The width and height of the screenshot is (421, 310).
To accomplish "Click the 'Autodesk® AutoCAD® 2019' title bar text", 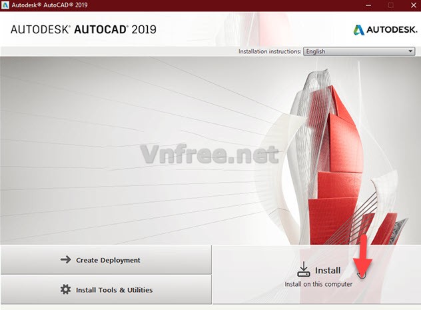I will point(50,5).
